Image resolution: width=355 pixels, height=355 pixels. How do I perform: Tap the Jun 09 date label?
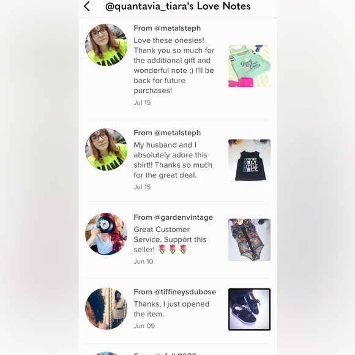point(144,326)
